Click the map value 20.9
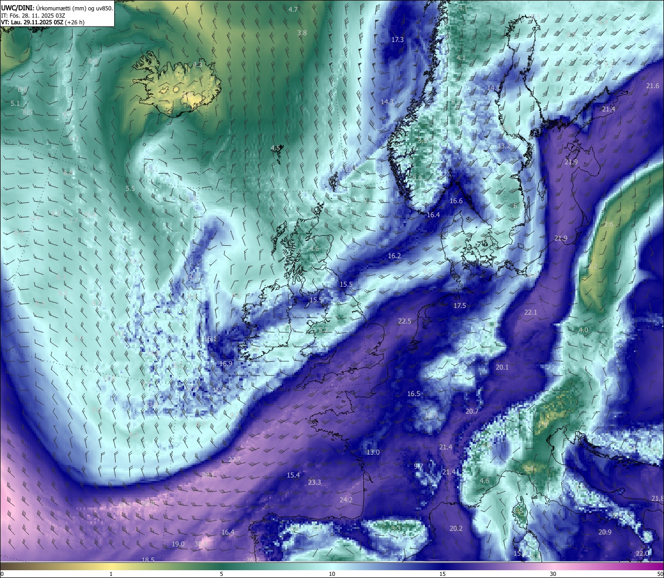Viewport: 664px width, 578px height. tap(605, 532)
